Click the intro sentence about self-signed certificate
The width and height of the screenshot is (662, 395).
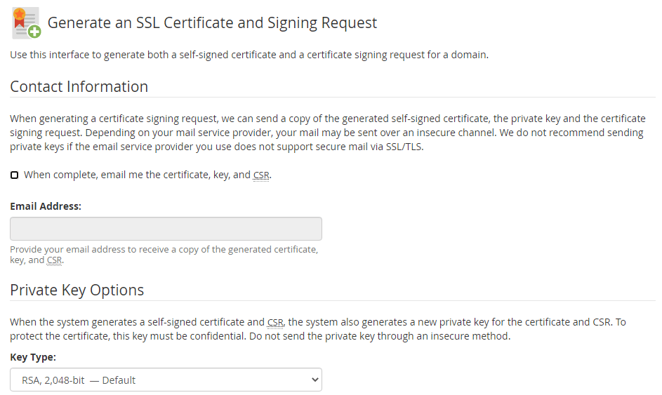(249, 55)
